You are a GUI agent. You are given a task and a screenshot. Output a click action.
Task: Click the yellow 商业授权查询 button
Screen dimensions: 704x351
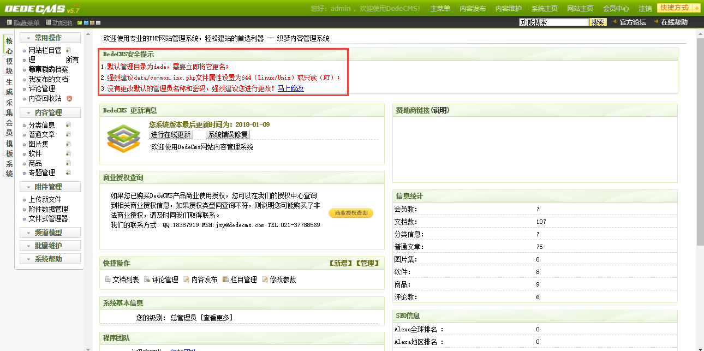coord(351,213)
